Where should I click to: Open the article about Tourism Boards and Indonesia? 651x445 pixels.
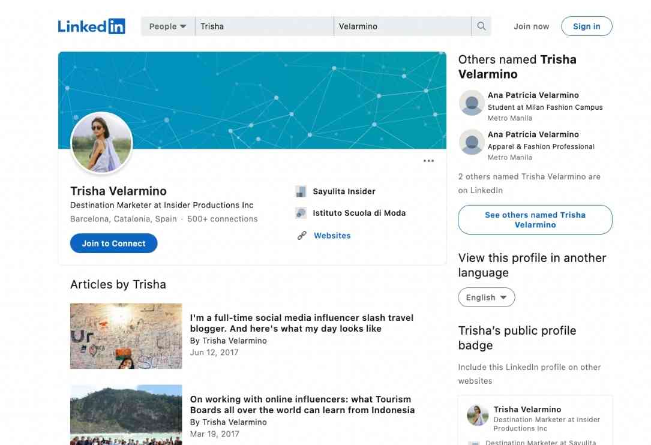pyautogui.click(x=302, y=404)
